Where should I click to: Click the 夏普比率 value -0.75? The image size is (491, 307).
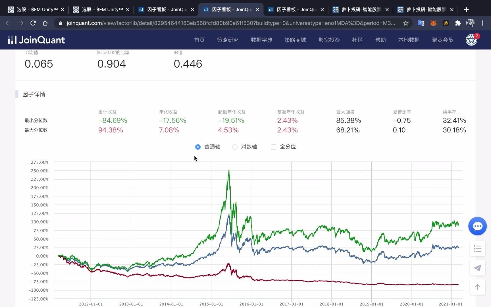click(x=402, y=121)
